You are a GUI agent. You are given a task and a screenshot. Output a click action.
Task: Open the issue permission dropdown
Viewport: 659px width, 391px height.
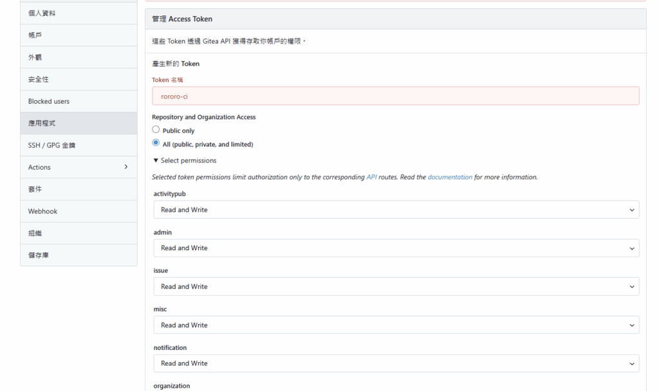[395, 287]
